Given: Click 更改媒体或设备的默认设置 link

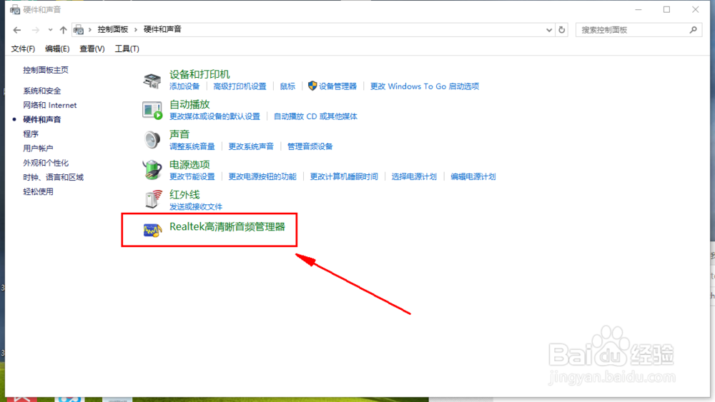Looking at the screenshot, I should 214,116.
